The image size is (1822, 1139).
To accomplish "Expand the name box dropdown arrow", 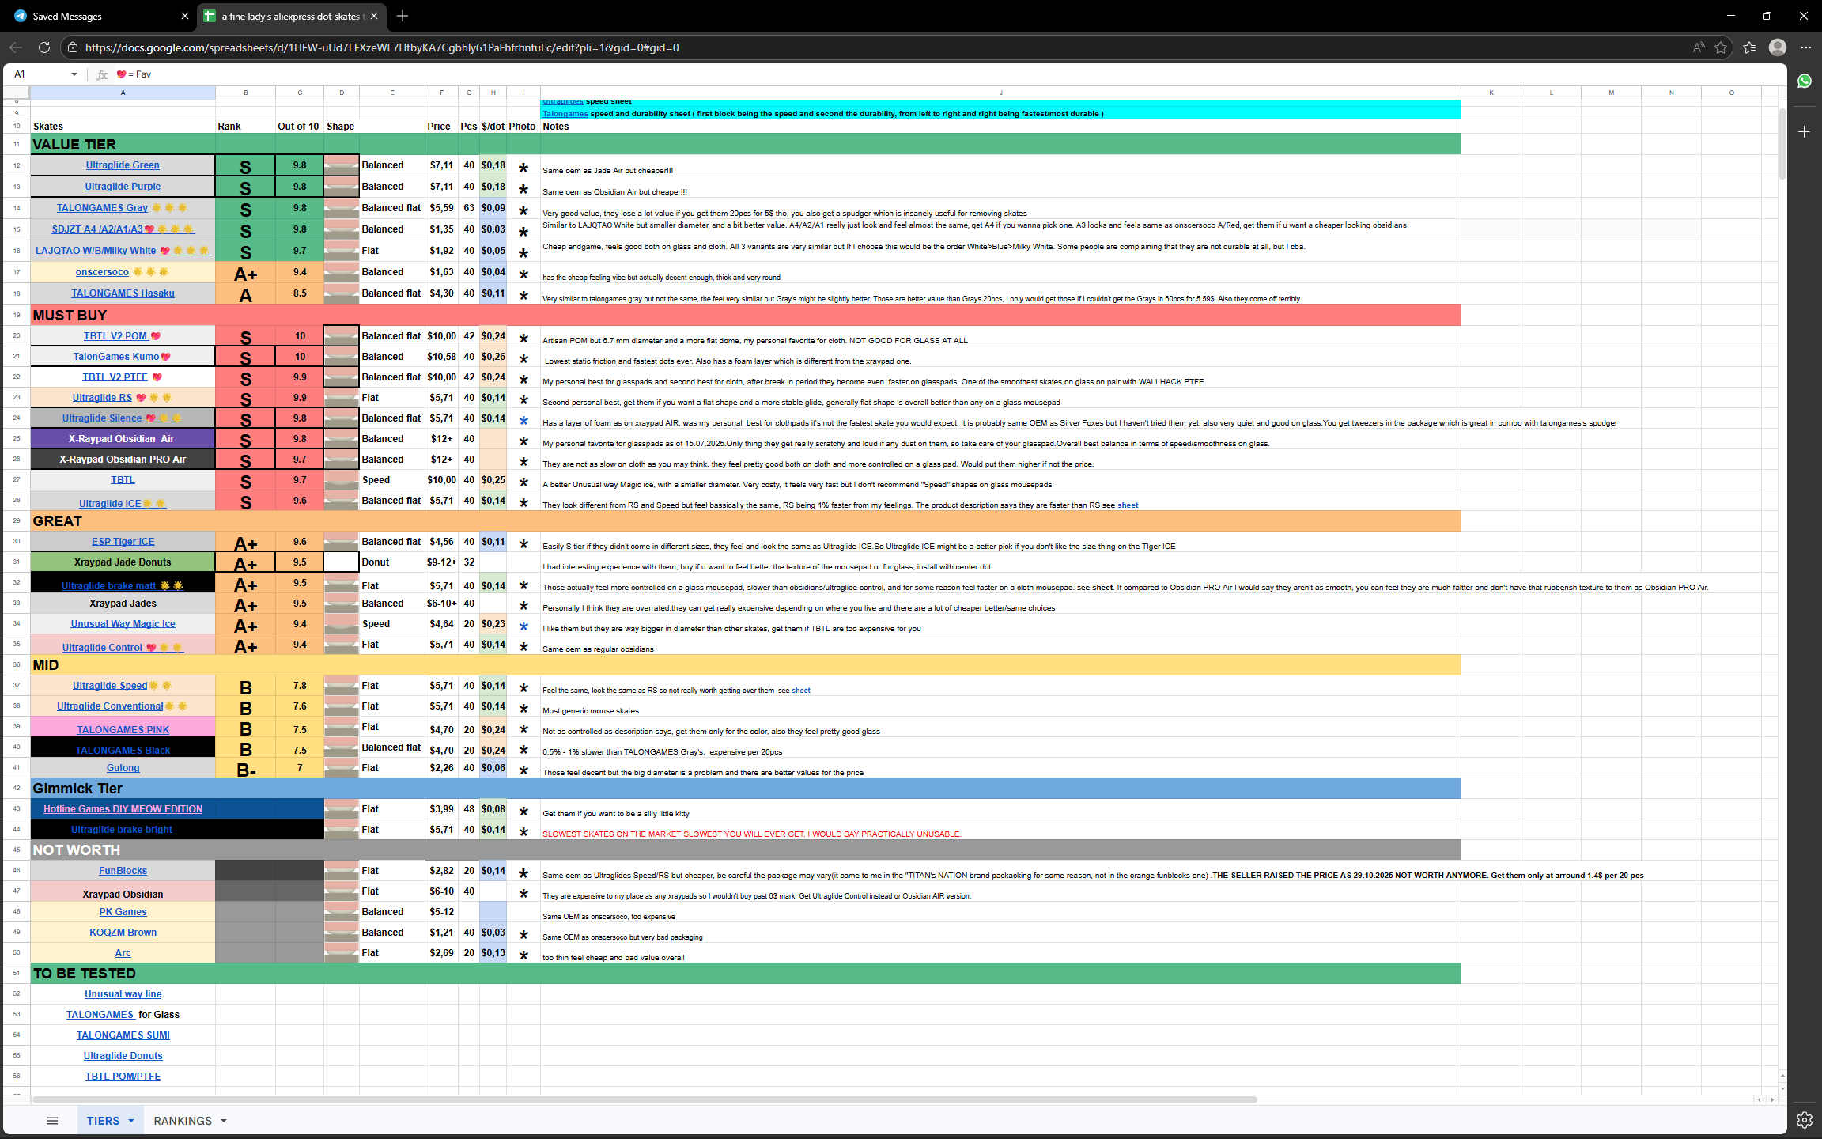I will pyautogui.click(x=74, y=74).
